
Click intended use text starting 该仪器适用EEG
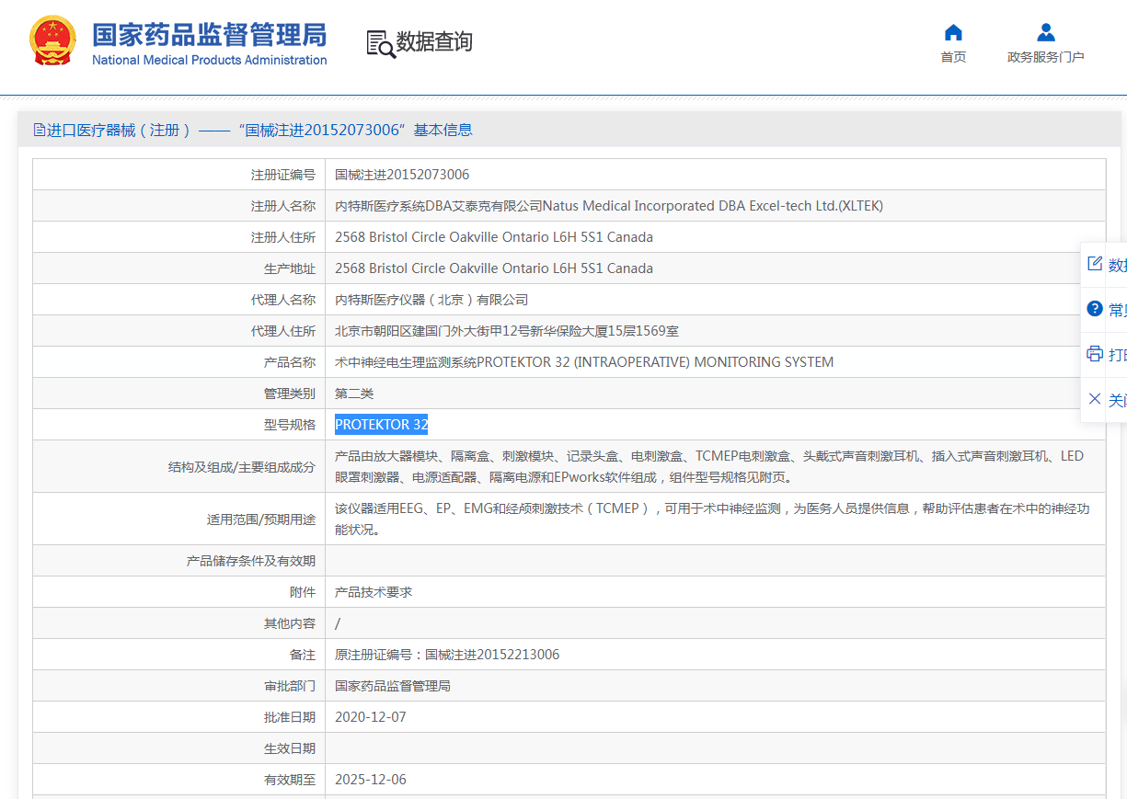coord(712,519)
